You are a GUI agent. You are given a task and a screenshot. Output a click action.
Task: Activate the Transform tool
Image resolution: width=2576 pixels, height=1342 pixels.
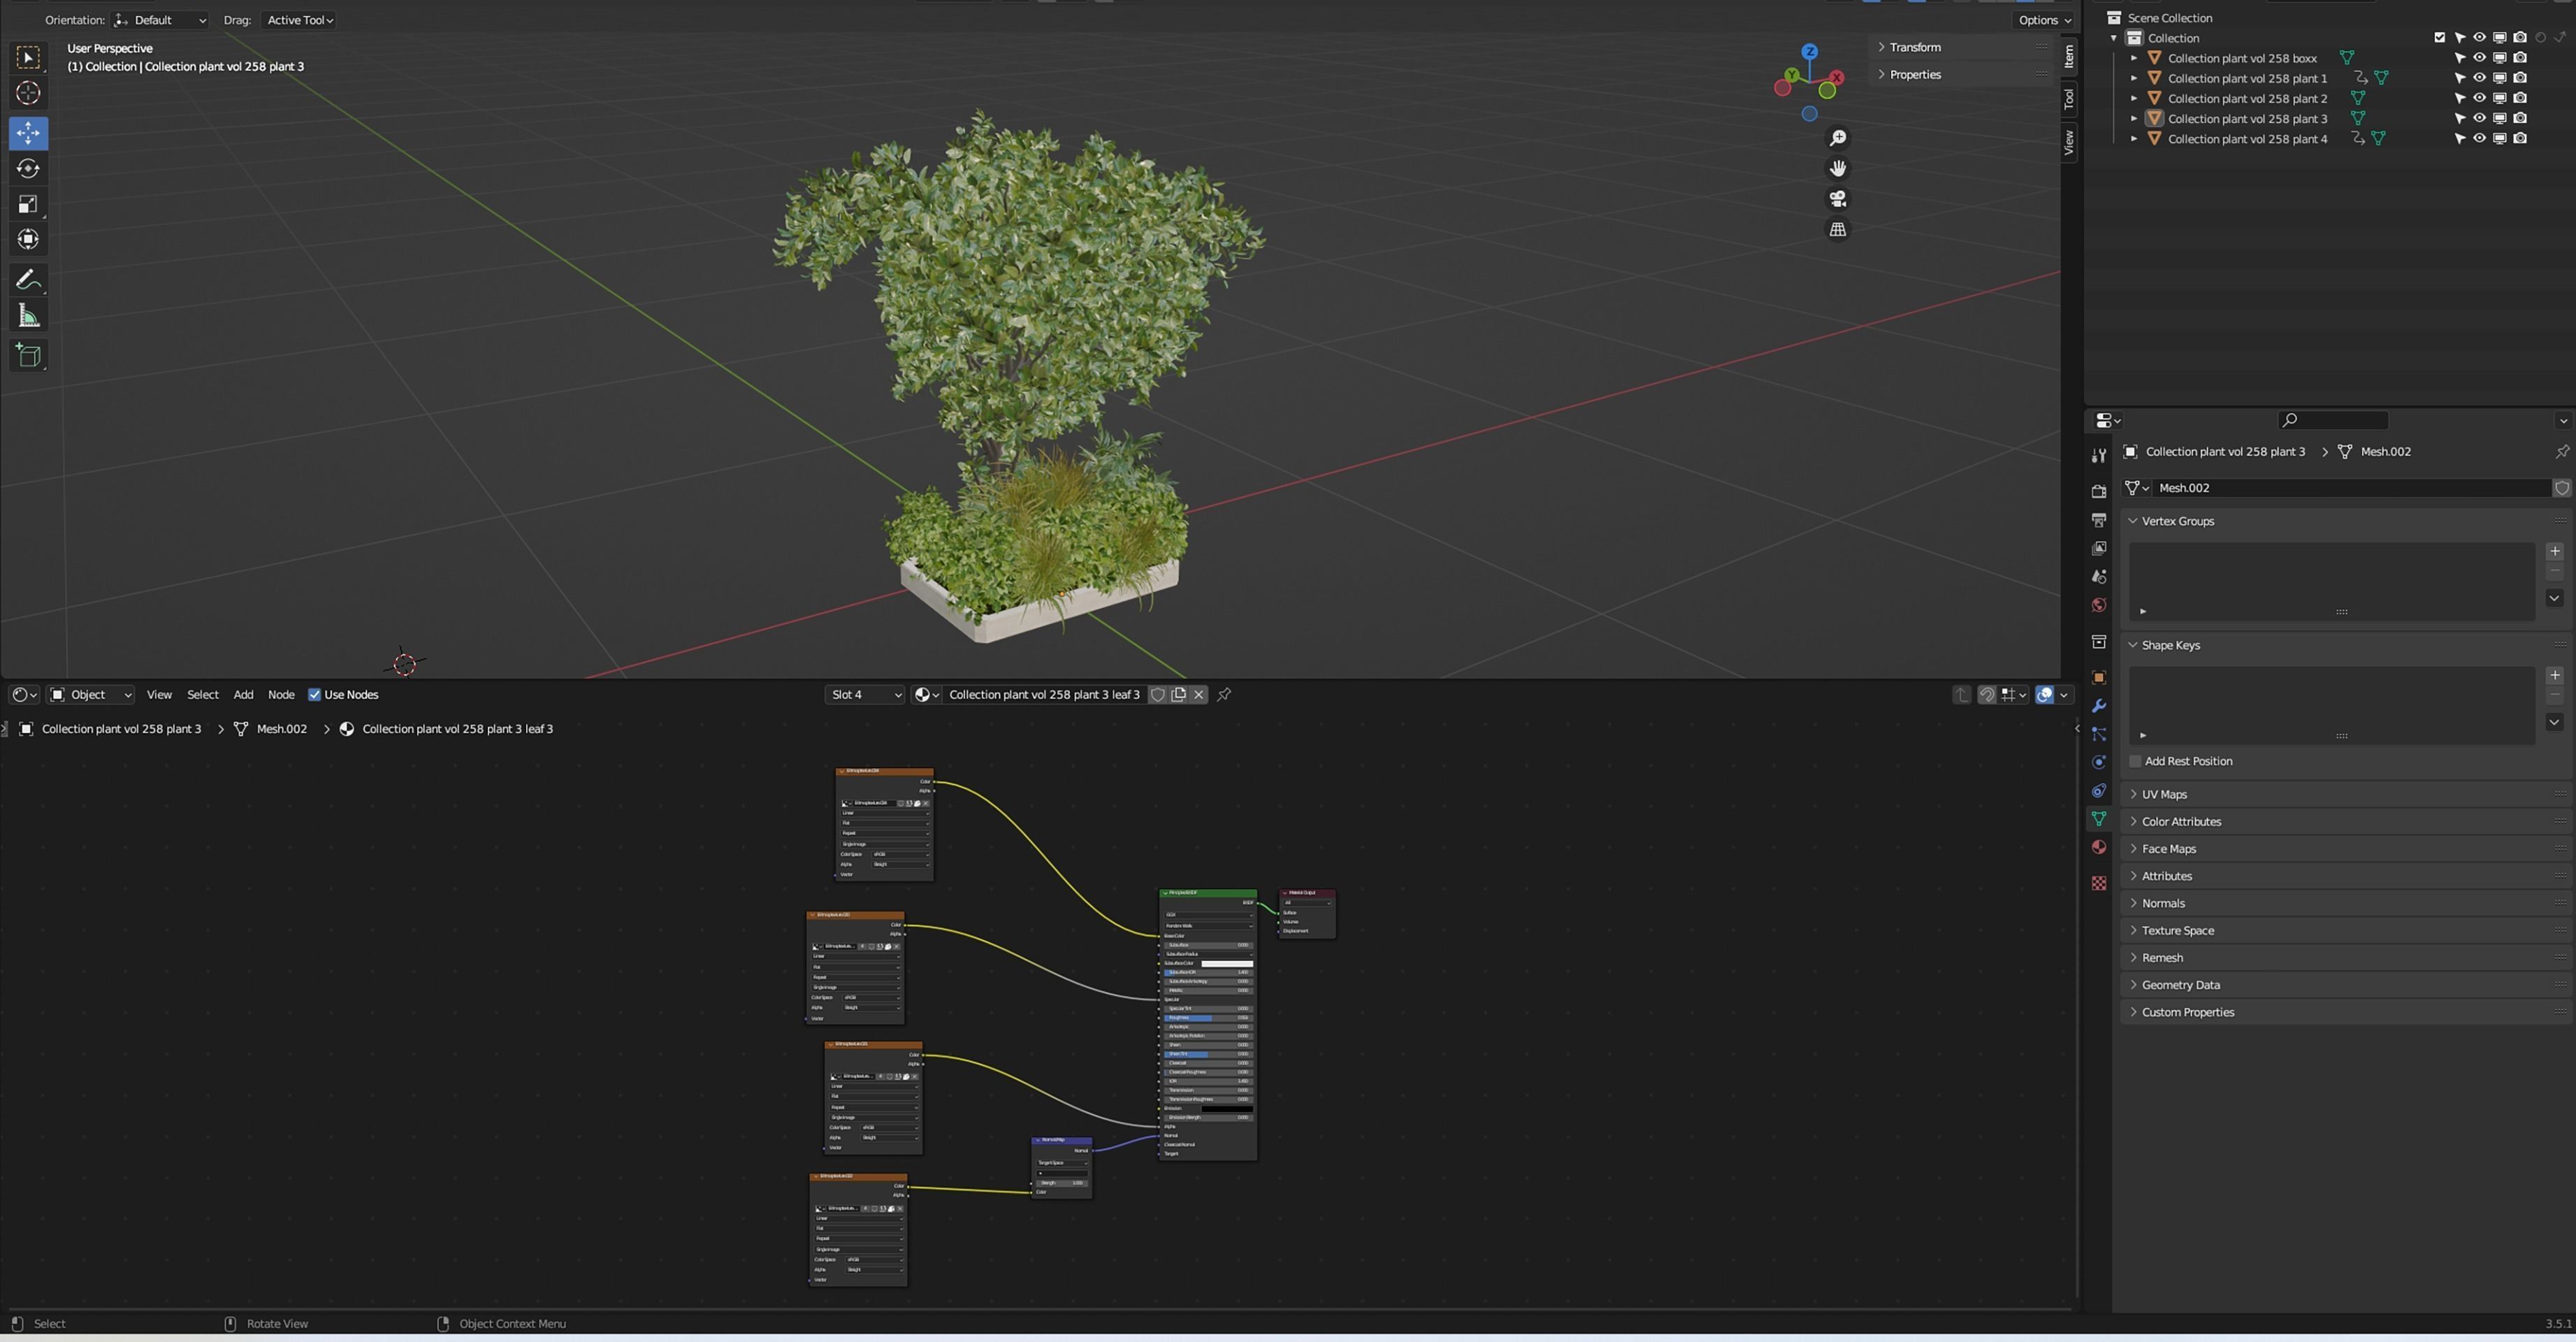pyautogui.click(x=28, y=239)
